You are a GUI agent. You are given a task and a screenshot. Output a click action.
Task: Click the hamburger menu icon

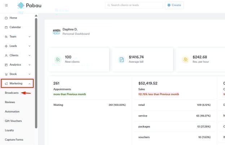pos(6,5)
